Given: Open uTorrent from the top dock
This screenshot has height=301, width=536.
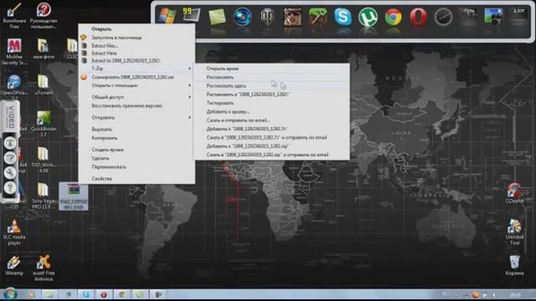Looking at the screenshot, I should tap(368, 17).
